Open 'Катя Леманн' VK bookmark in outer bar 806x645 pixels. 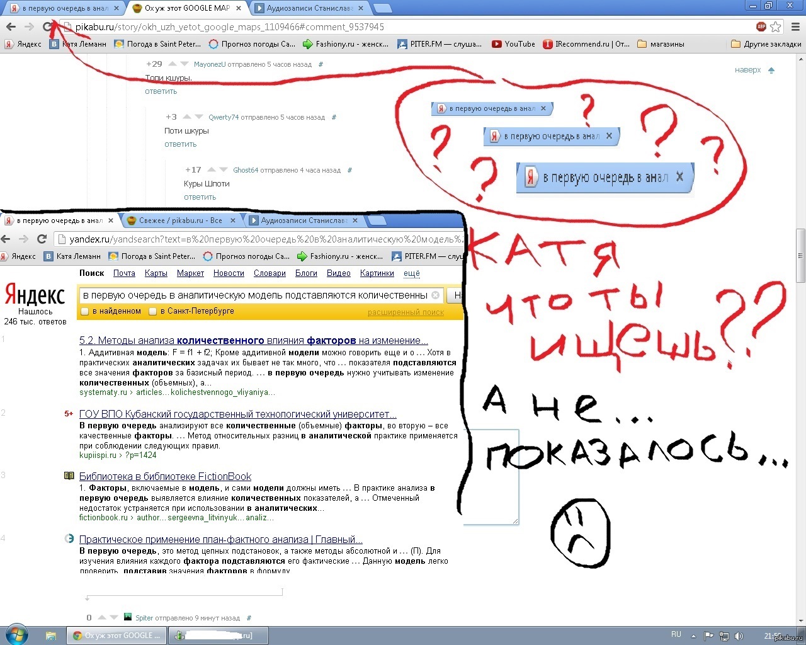(x=78, y=44)
